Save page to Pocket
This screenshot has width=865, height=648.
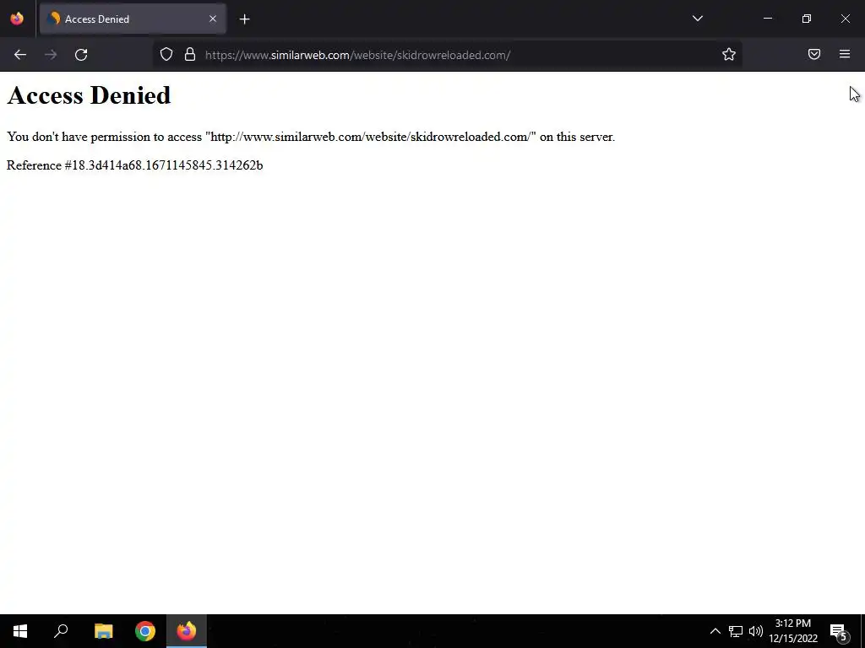pyautogui.click(x=814, y=54)
